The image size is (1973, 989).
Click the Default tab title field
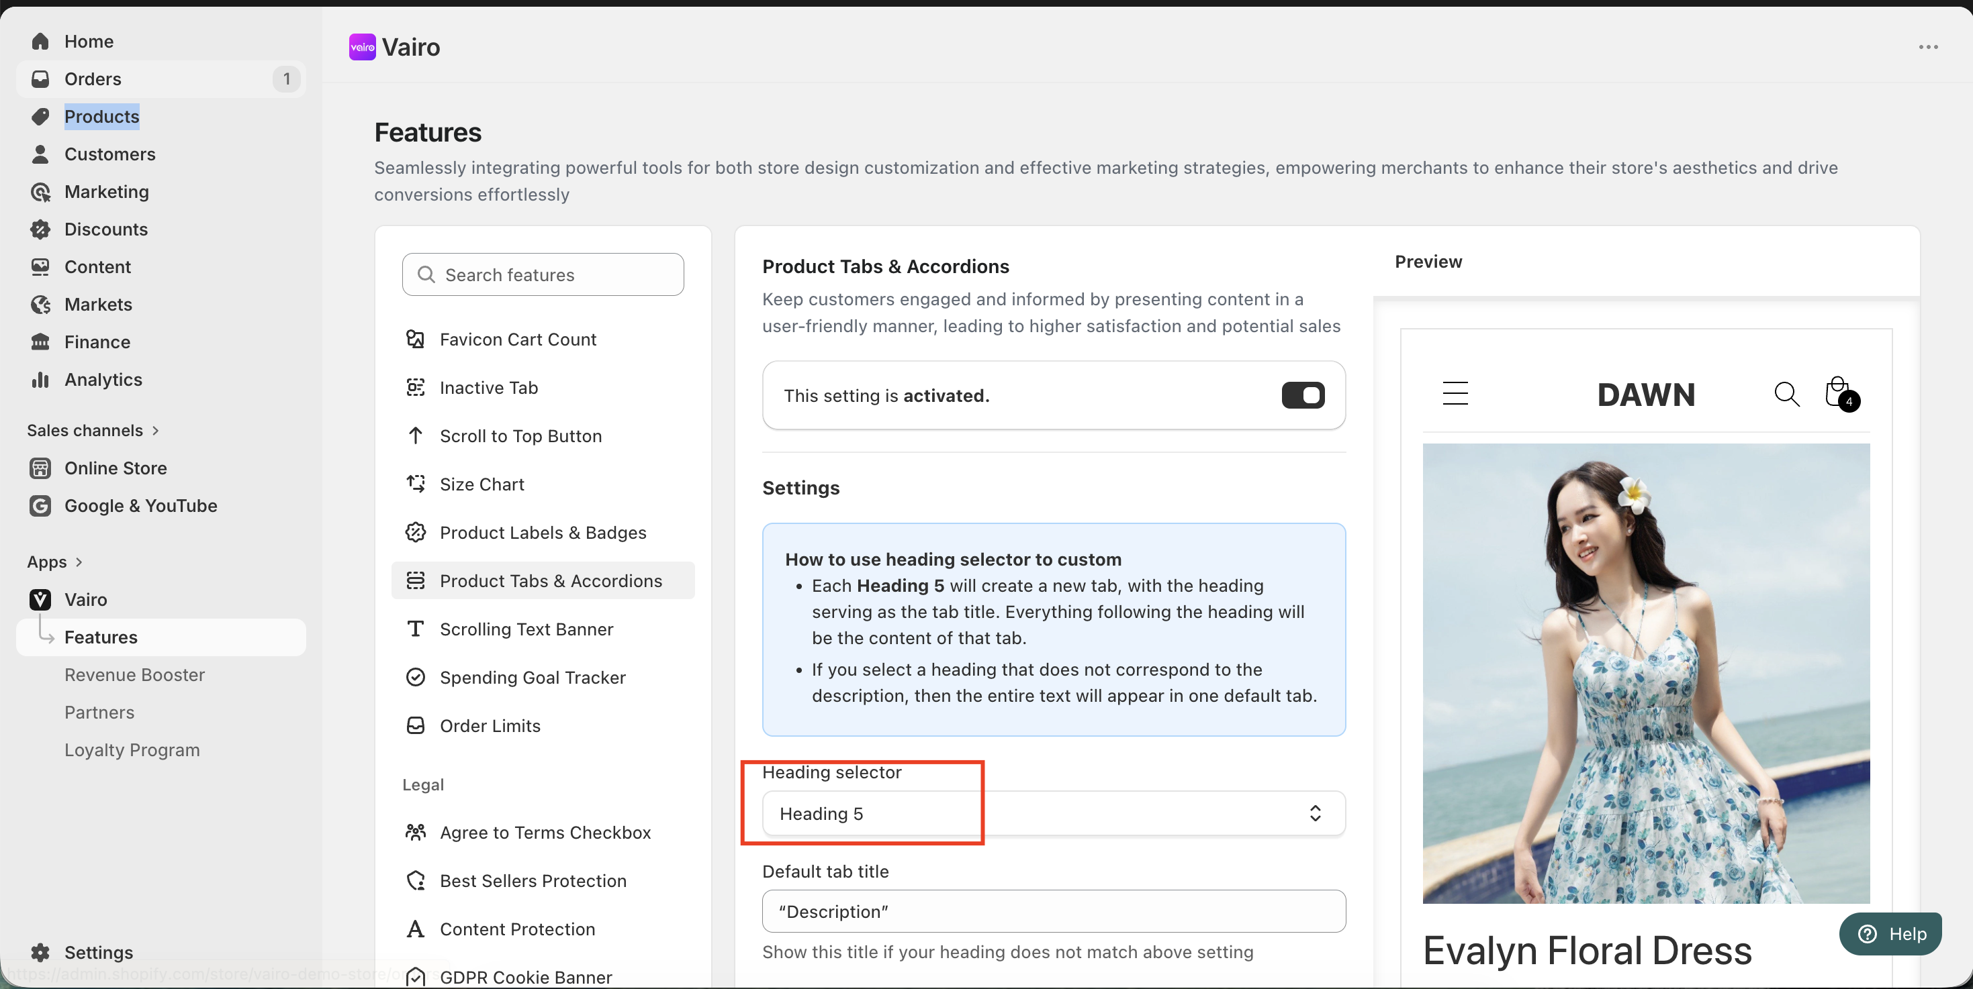point(1053,912)
